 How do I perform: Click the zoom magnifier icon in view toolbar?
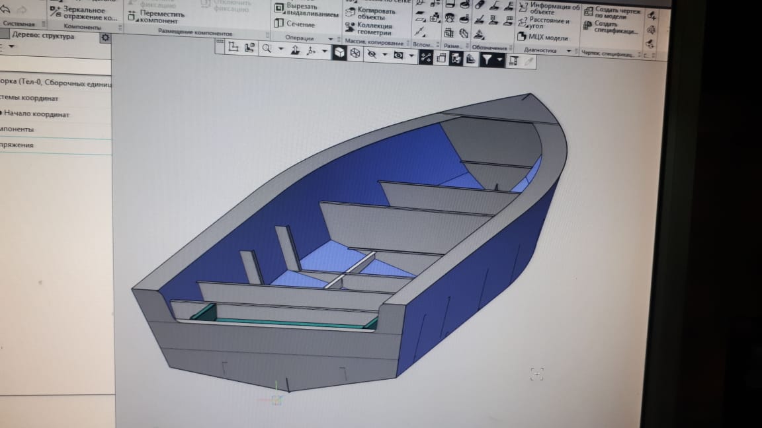pyautogui.click(x=267, y=49)
